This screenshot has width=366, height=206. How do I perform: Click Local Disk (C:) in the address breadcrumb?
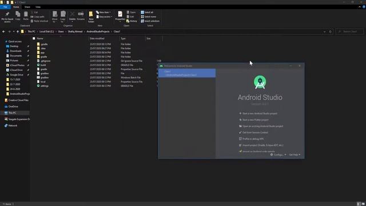pos(46,31)
